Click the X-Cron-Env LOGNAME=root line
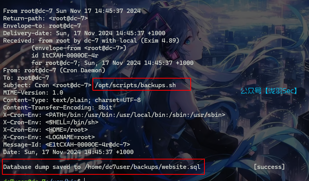 pyautogui.click(x=49, y=137)
